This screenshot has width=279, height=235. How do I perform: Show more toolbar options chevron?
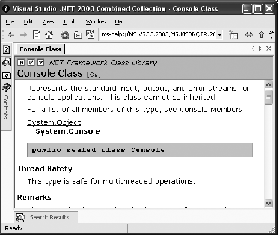[x=271, y=34]
